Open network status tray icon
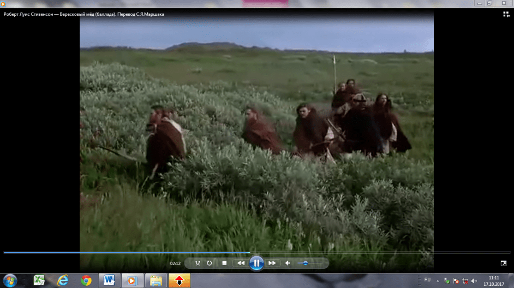This screenshot has height=288, width=514. (x=465, y=281)
